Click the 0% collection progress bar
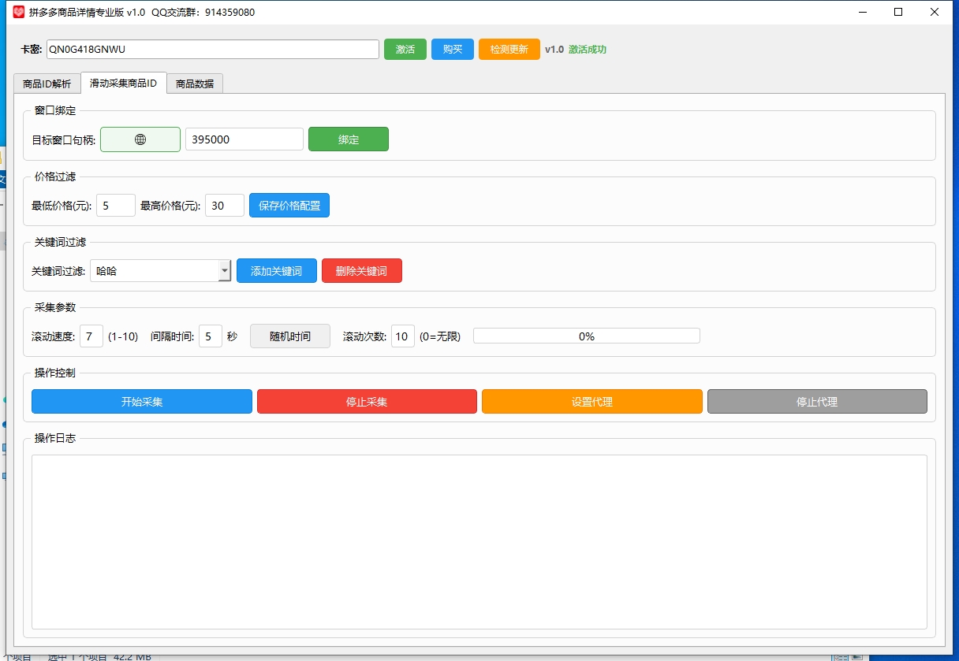The height and width of the screenshot is (661, 959). point(587,336)
